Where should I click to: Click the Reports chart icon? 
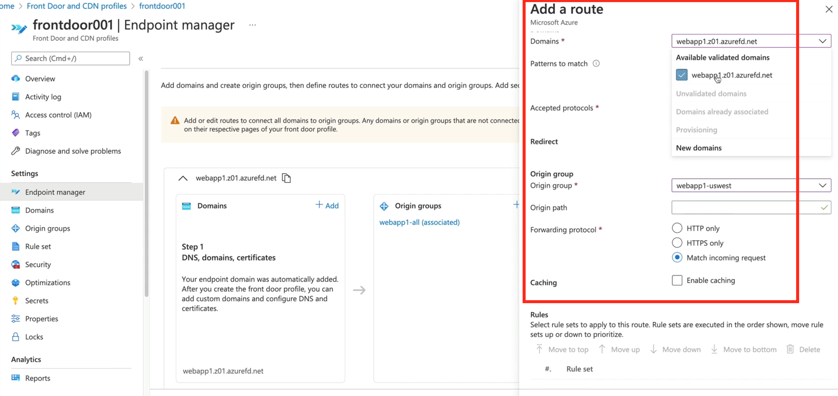click(15, 378)
